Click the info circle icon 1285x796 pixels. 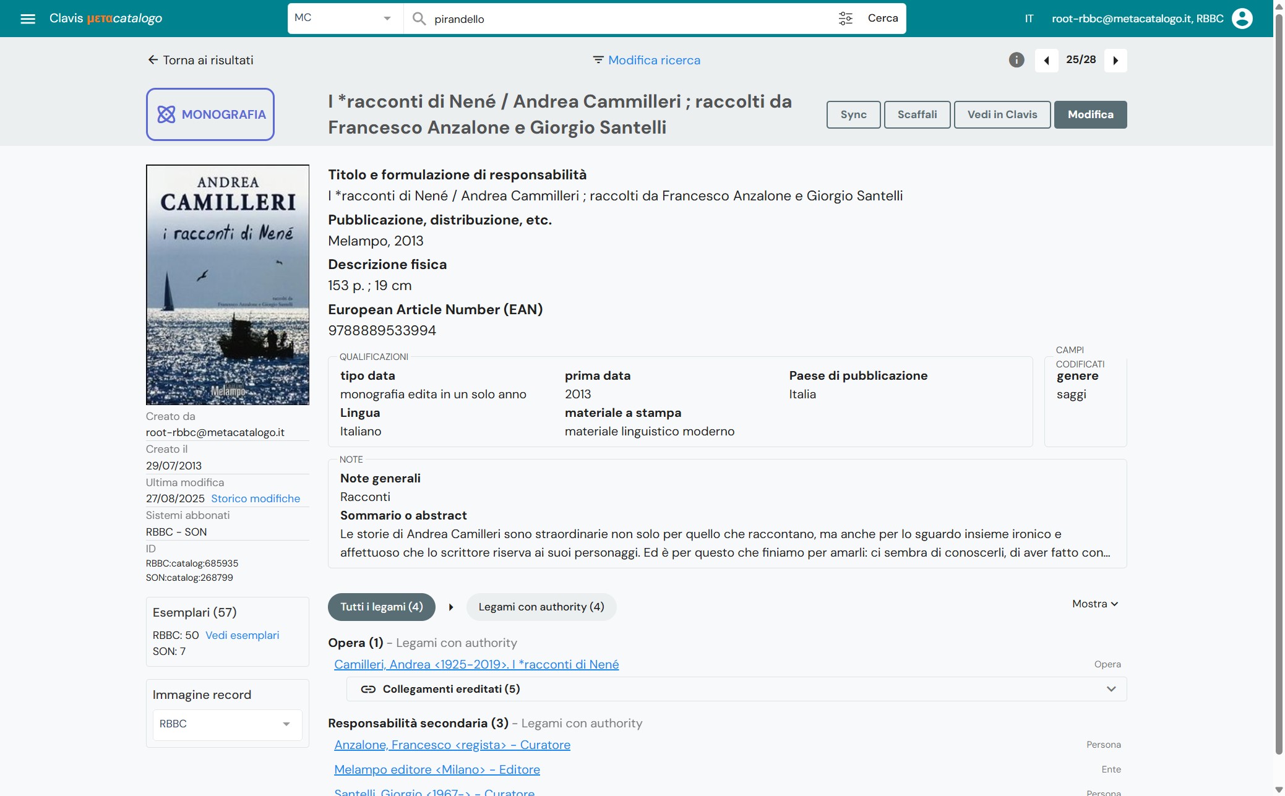[x=1016, y=60]
